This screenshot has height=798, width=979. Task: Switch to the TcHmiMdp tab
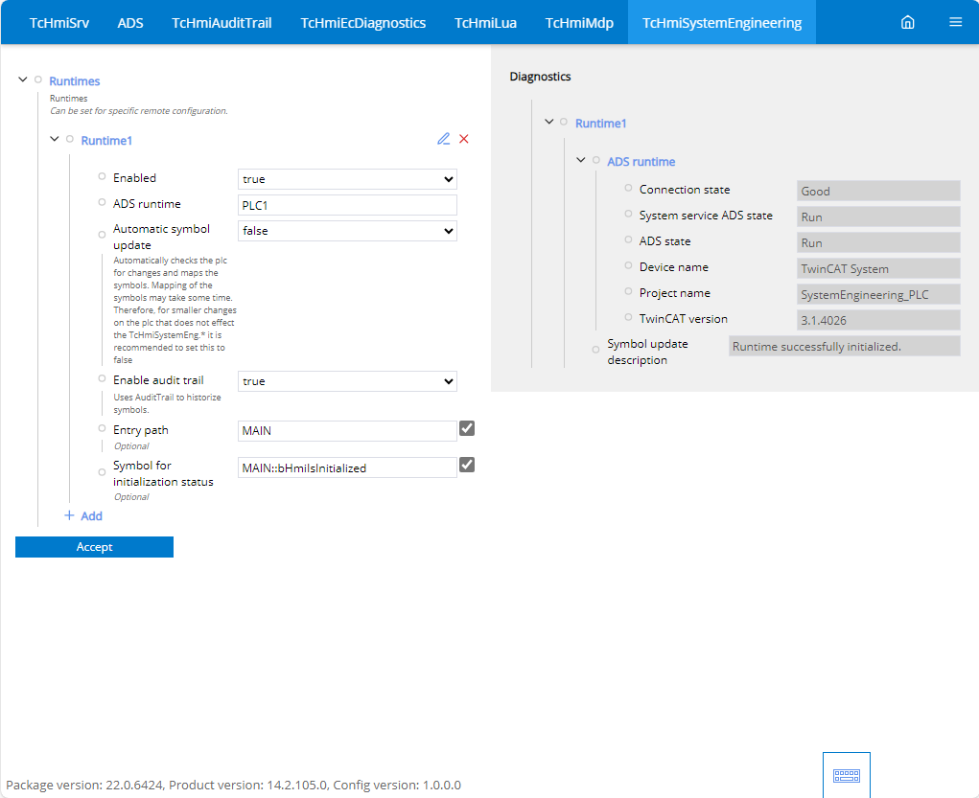579,22
